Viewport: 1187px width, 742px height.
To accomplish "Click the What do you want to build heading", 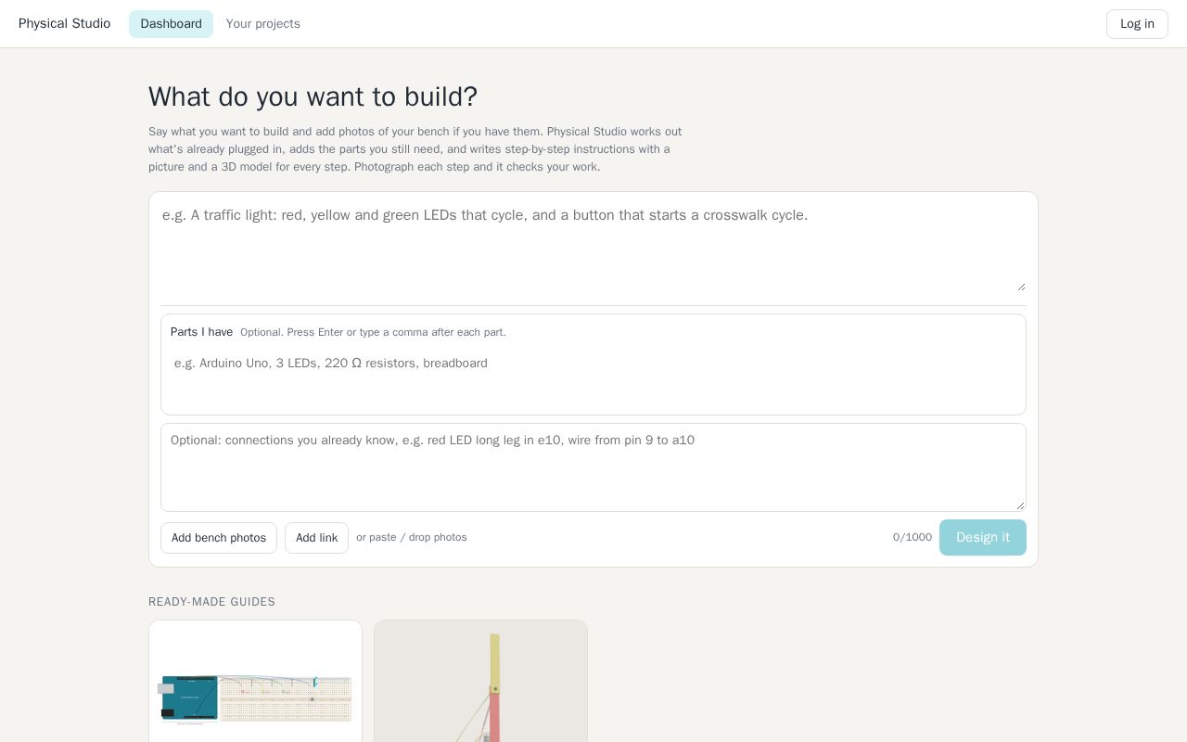I will coord(313,96).
